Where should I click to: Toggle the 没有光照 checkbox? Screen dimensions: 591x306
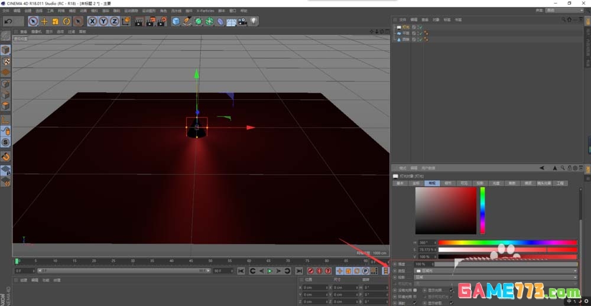pos(415,290)
